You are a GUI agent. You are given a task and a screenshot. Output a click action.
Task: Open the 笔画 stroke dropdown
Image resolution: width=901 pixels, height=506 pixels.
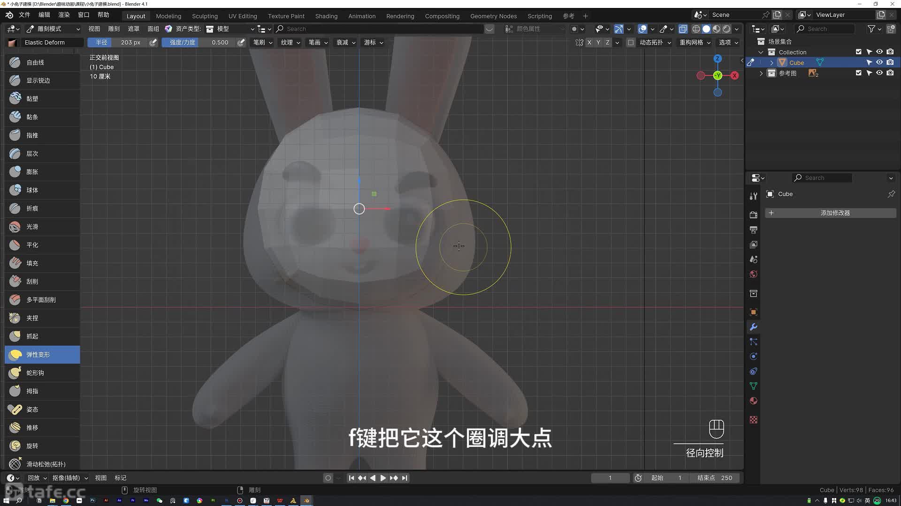pyautogui.click(x=318, y=42)
